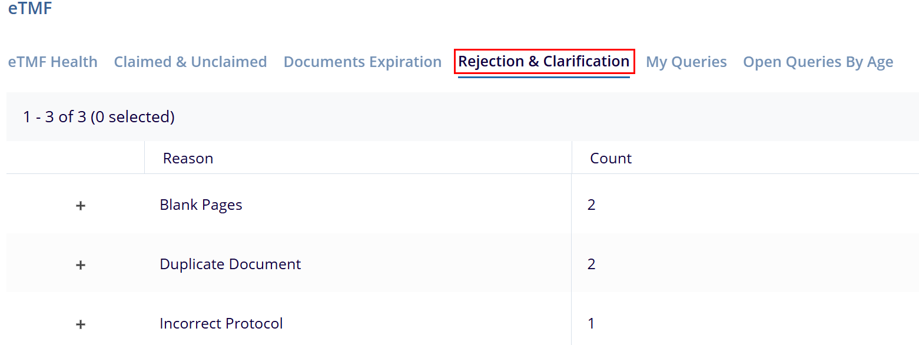Click the eTMF heading
This screenshot has height=345, width=919.
click(29, 9)
